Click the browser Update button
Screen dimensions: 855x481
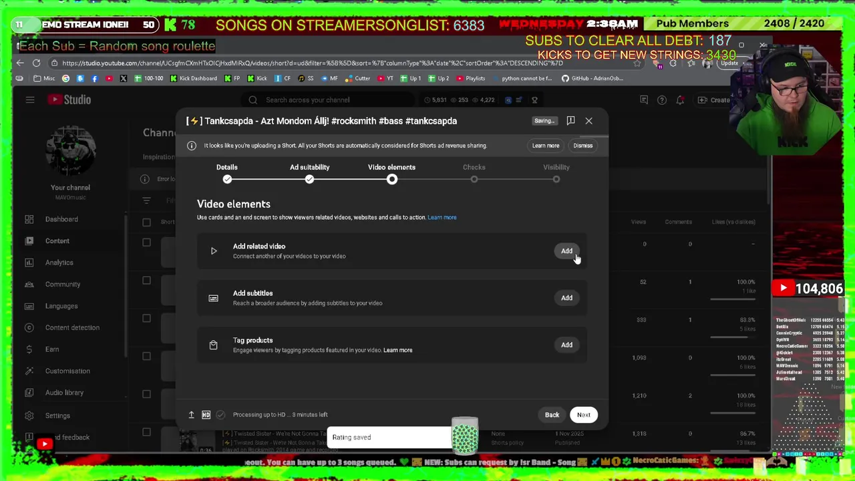pyautogui.click(x=729, y=63)
